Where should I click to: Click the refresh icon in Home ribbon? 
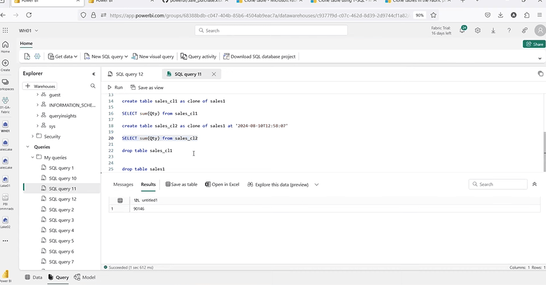click(x=27, y=56)
